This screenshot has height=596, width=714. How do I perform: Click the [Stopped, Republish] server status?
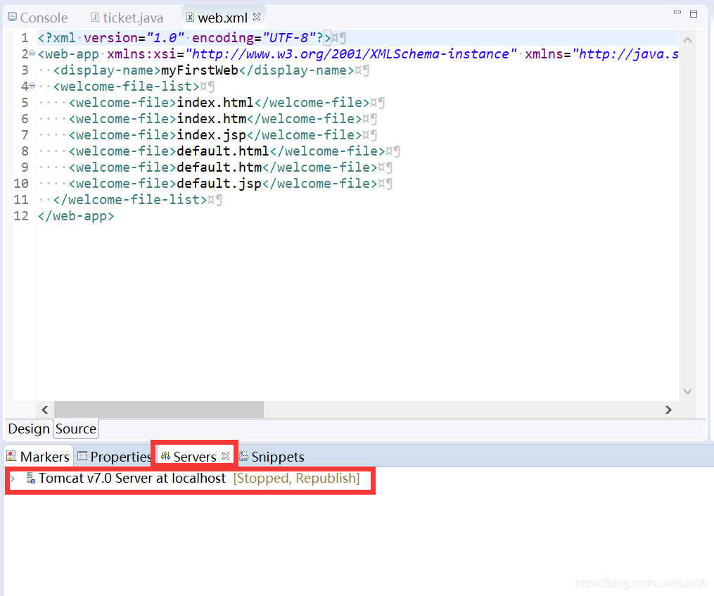(x=296, y=478)
